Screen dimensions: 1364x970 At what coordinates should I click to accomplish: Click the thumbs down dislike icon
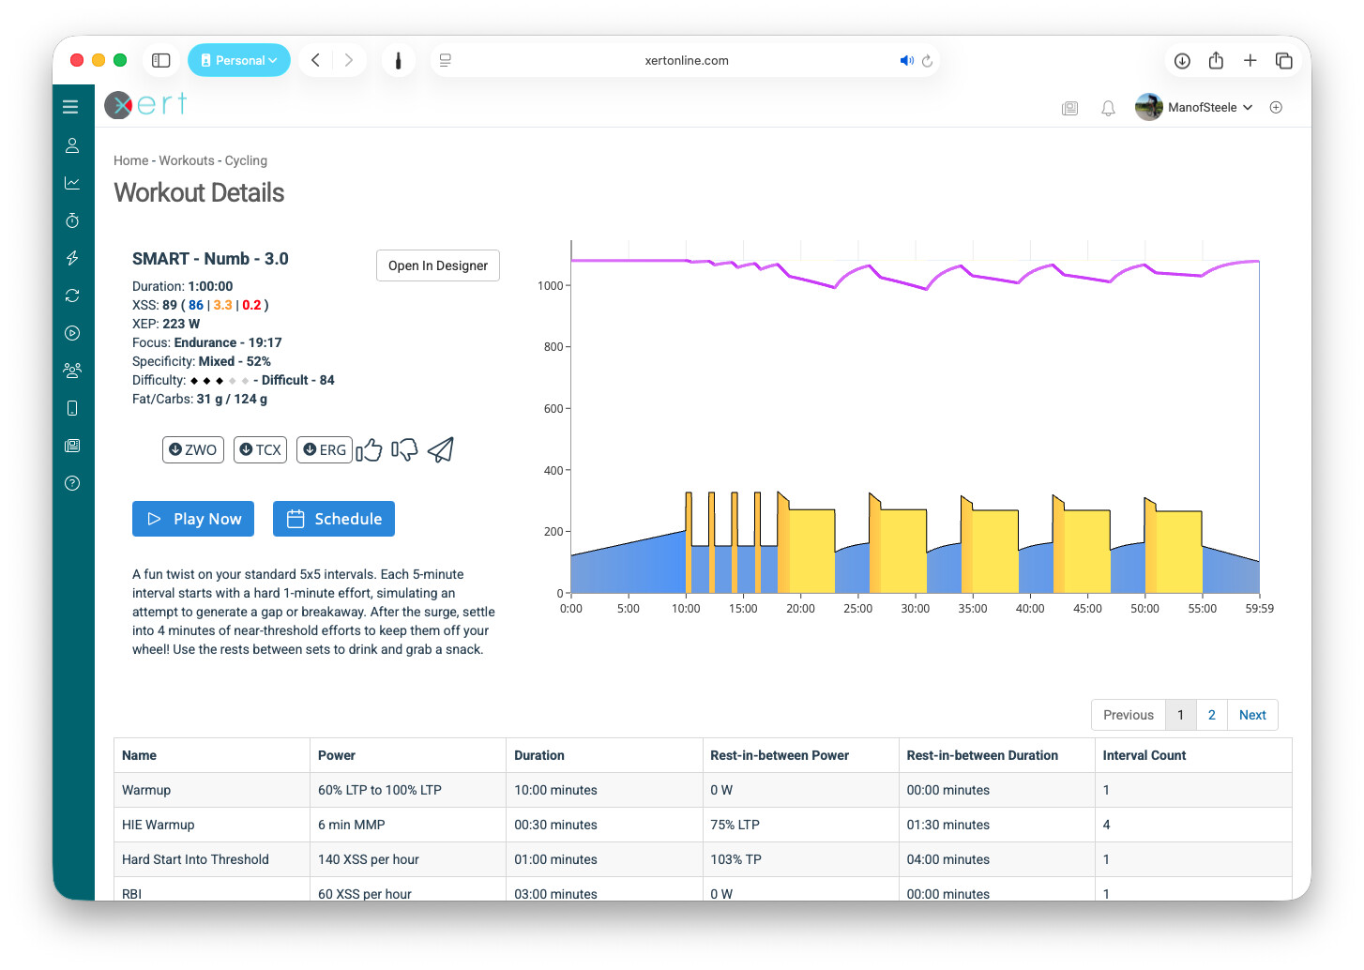coord(404,450)
